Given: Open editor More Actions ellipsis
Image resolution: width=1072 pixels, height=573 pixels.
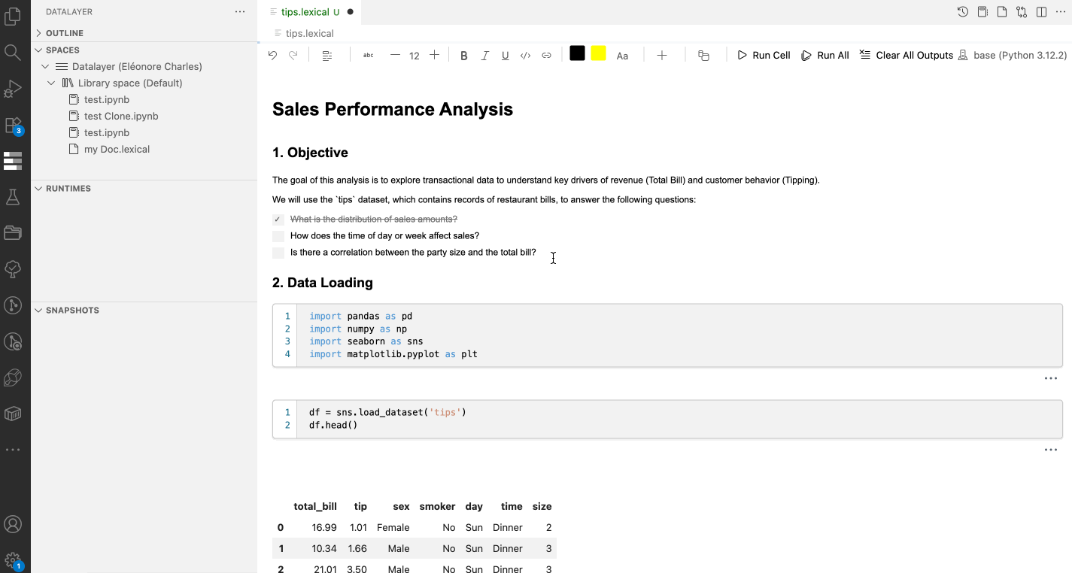Looking at the screenshot, I should 1060,12.
